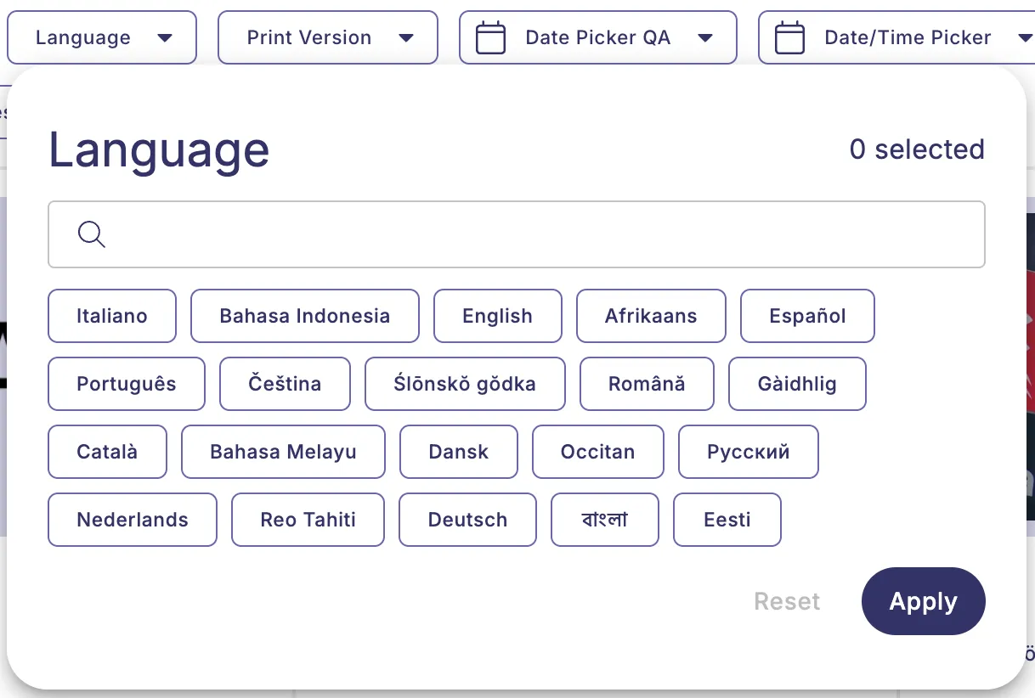Click calendar icon in Date Picker QA
Image resolution: width=1035 pixels, height=698 pixels.
(490, 37)
